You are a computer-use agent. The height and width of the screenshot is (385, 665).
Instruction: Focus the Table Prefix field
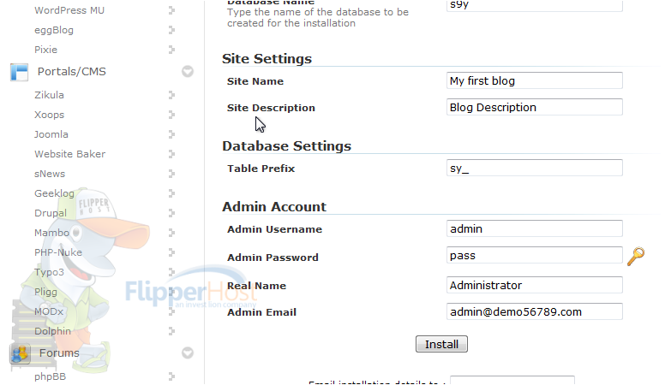(x=535, y=168)
